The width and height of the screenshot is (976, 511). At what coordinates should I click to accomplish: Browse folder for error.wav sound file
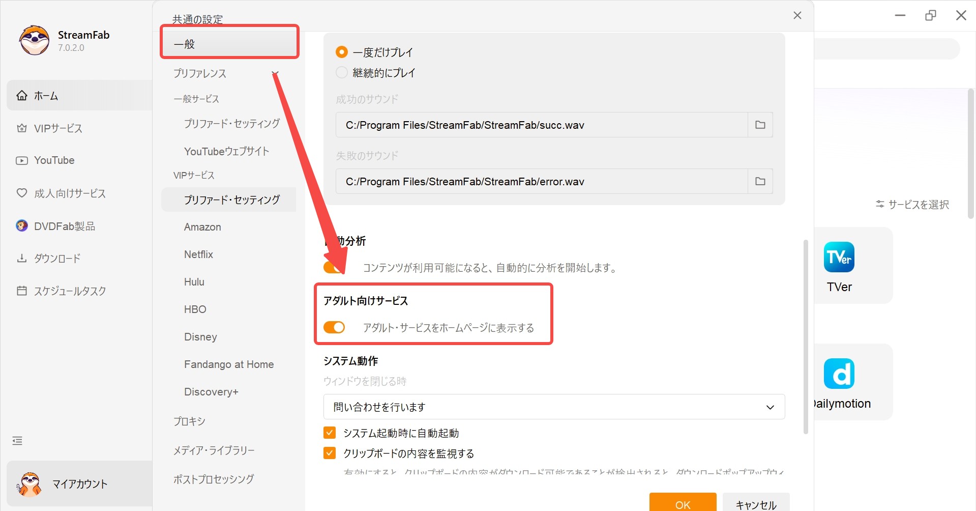(760, 181)
